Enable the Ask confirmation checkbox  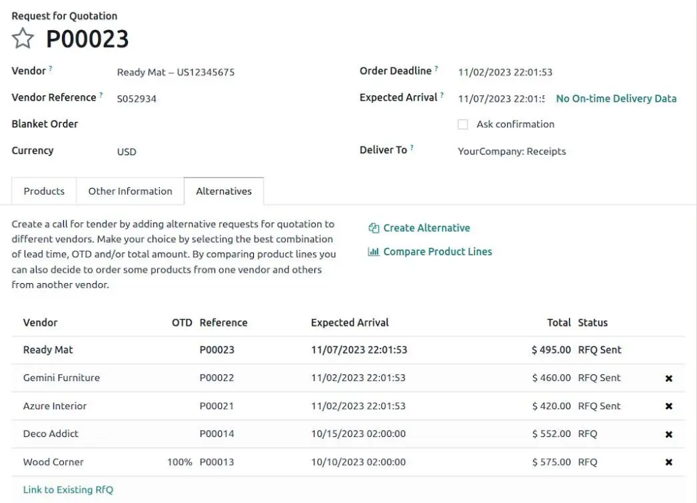(463, 124)
